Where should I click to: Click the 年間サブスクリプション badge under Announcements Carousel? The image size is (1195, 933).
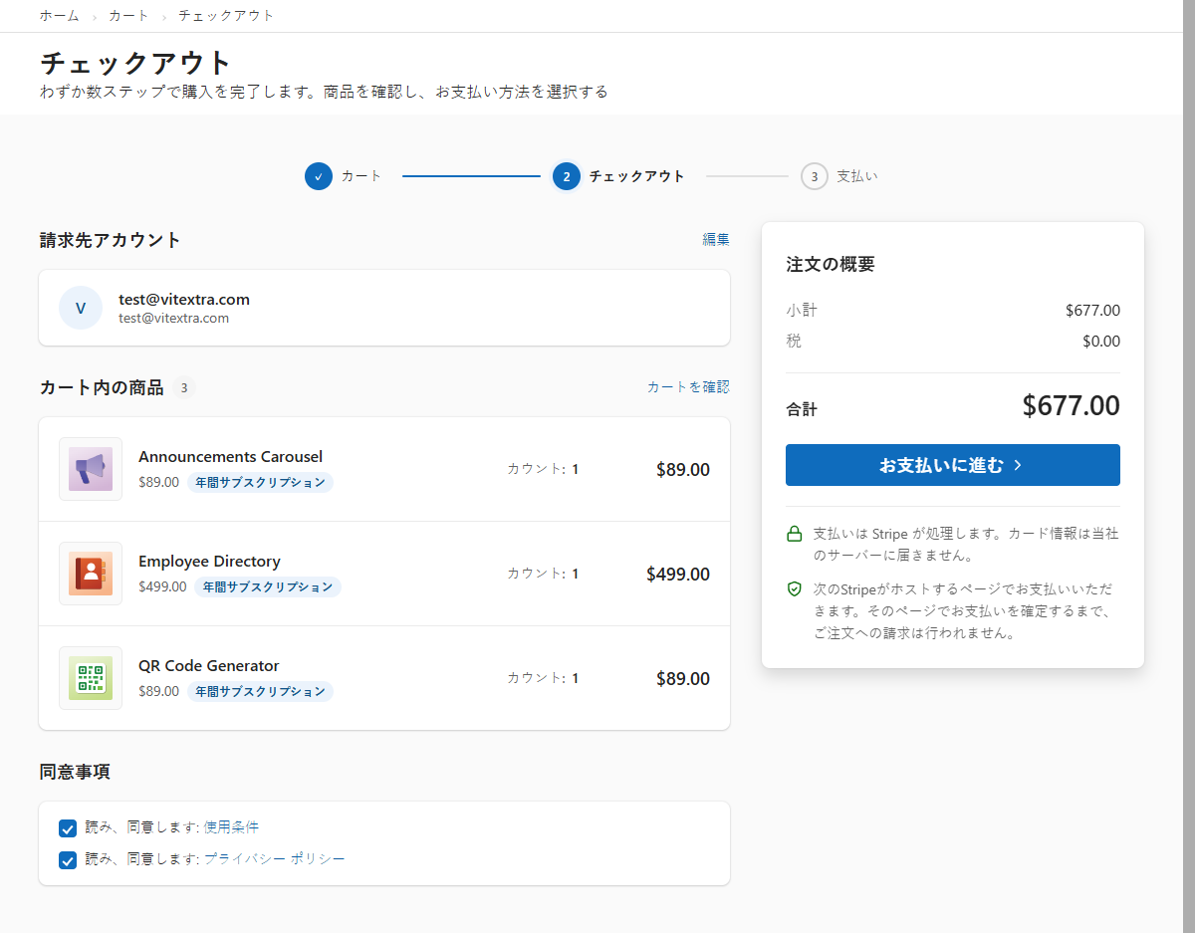260,482
